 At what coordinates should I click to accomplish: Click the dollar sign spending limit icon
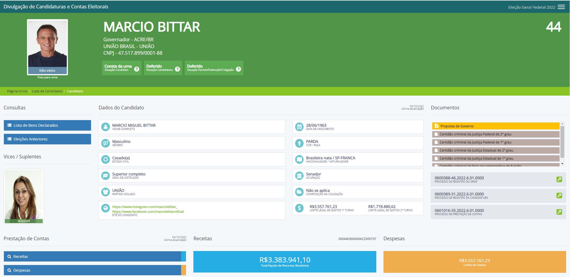[x=299, y=208]
